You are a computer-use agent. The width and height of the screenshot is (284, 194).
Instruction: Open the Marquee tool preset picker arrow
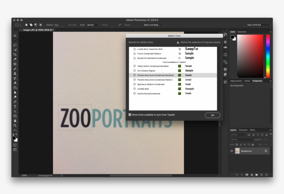coord(20,25)
